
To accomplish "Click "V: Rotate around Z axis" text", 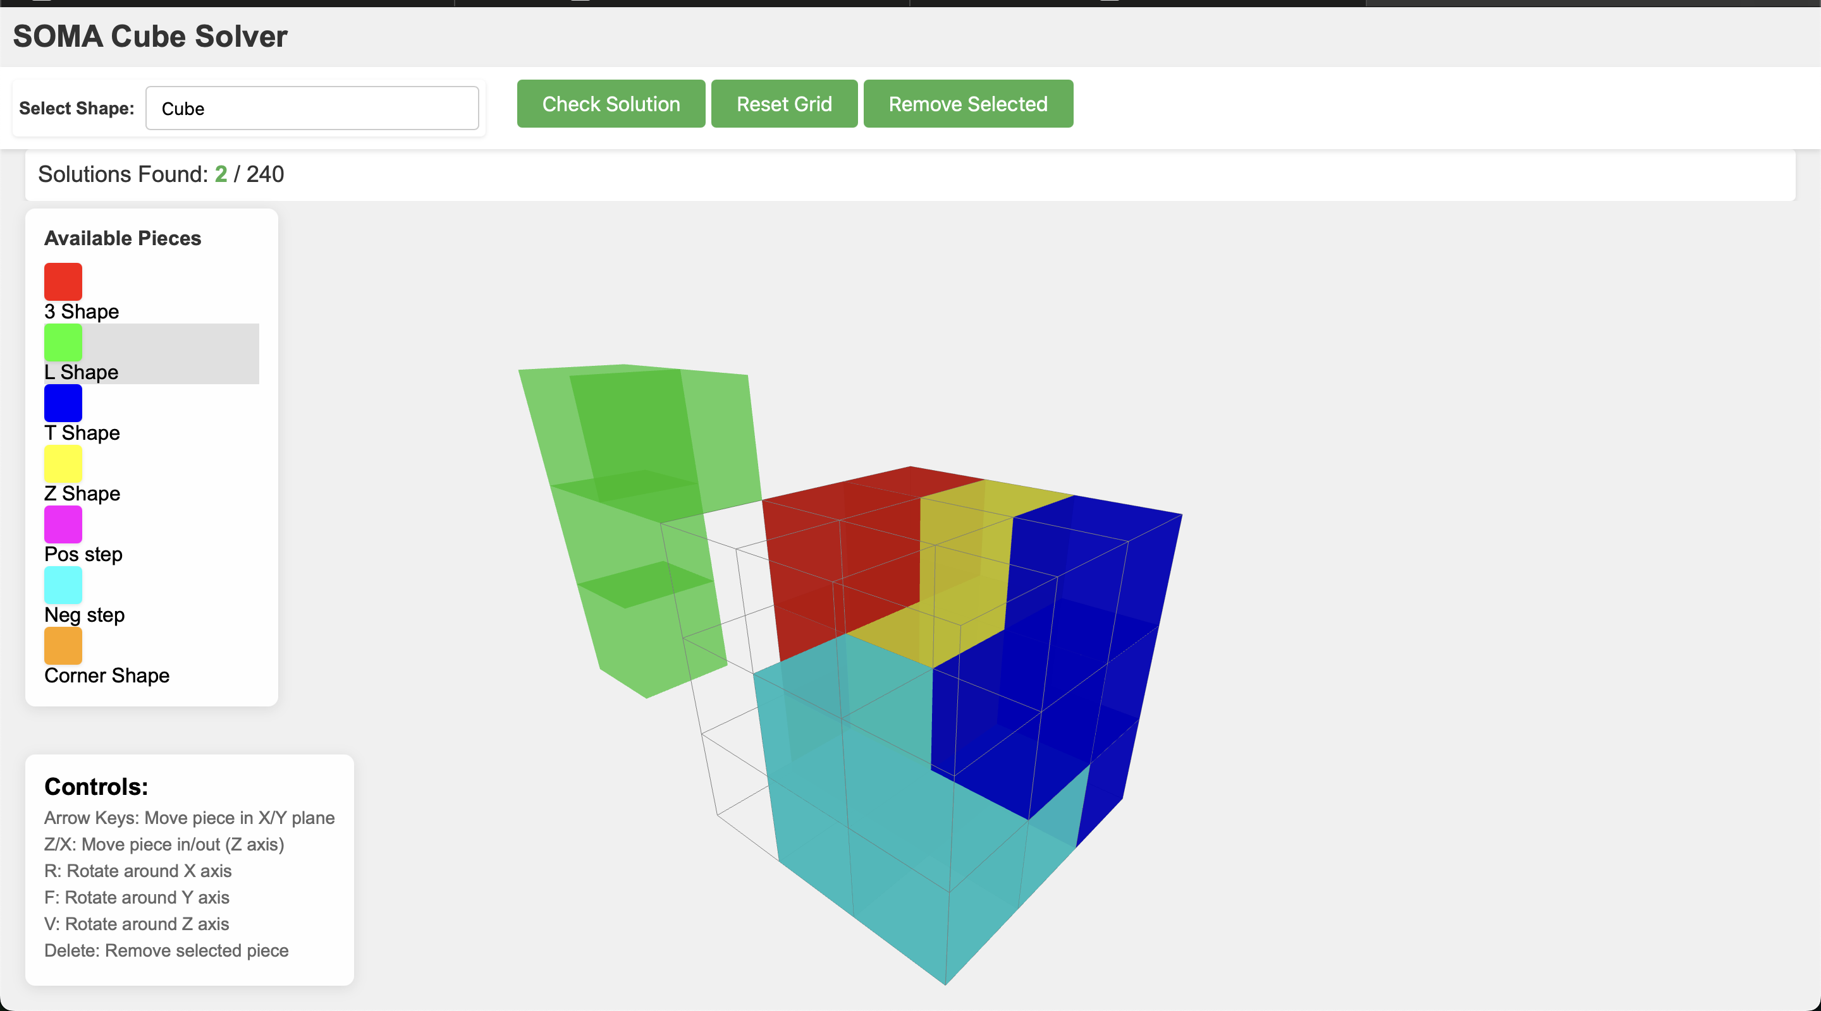I will point(137,924).
